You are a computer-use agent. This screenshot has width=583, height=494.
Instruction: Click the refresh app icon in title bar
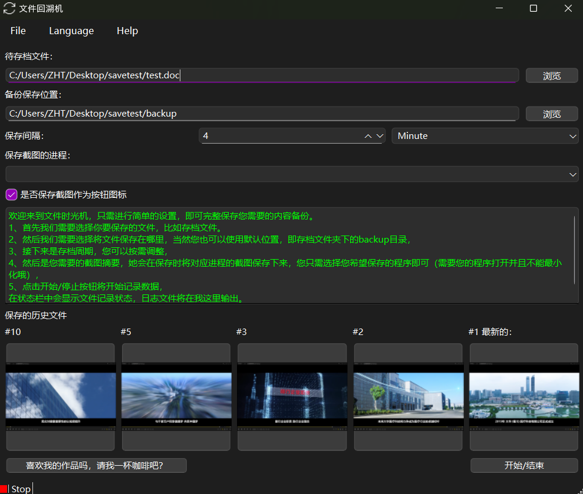9,8
